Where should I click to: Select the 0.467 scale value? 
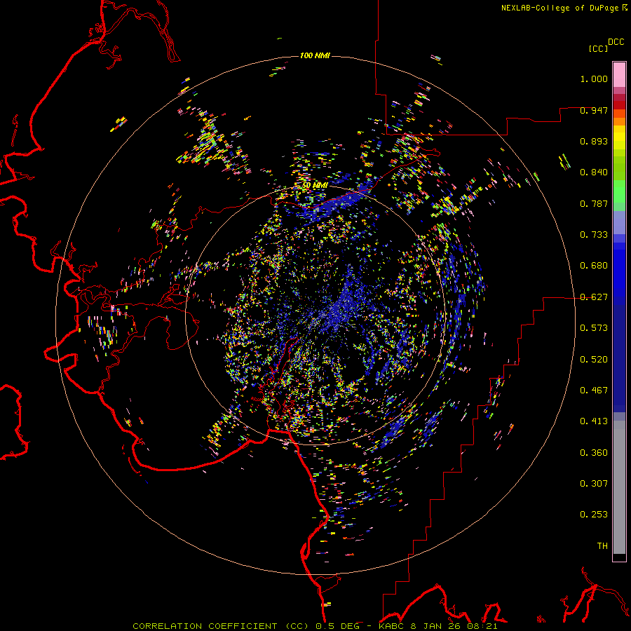594,391
